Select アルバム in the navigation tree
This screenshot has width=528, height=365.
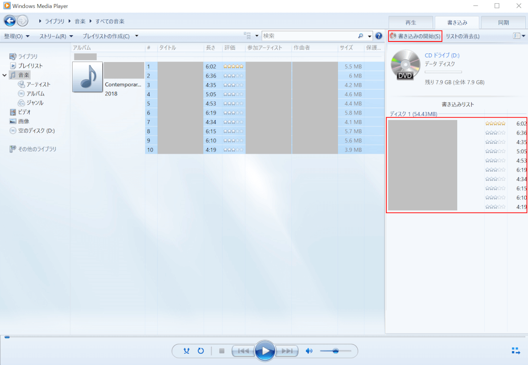pyautogui.click(x=35, y=94)
